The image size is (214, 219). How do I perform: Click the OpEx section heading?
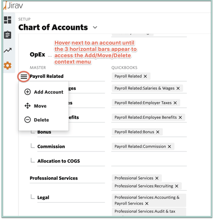coord(37,55)
